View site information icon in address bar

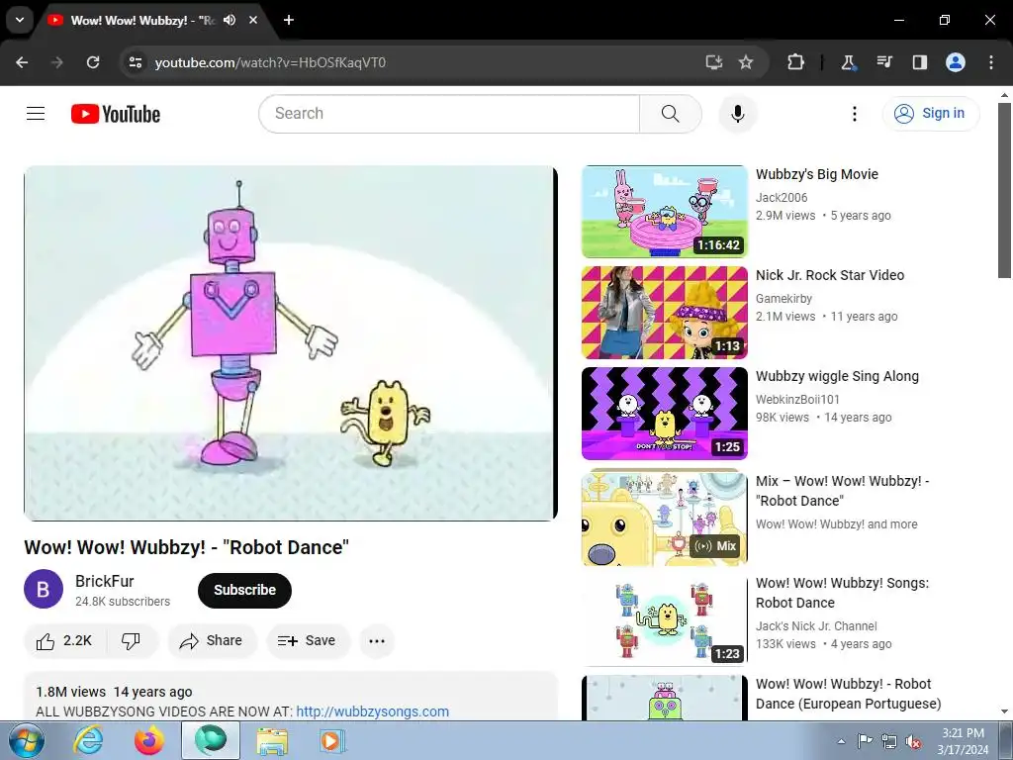click(x=135, y=62)
